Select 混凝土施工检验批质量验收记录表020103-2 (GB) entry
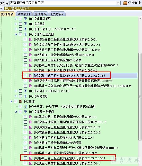Image resolution: width=142 pixels, height=166 pixels. 69,158
